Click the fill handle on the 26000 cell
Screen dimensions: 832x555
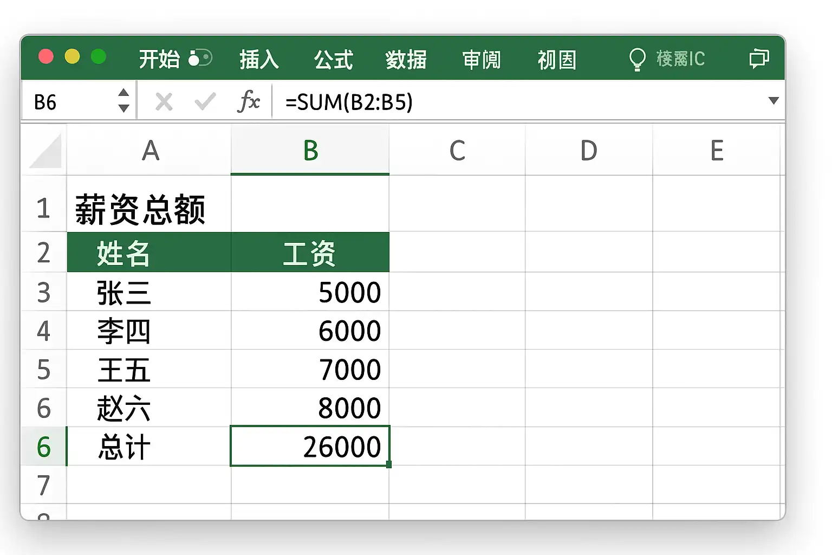[389, 464]
